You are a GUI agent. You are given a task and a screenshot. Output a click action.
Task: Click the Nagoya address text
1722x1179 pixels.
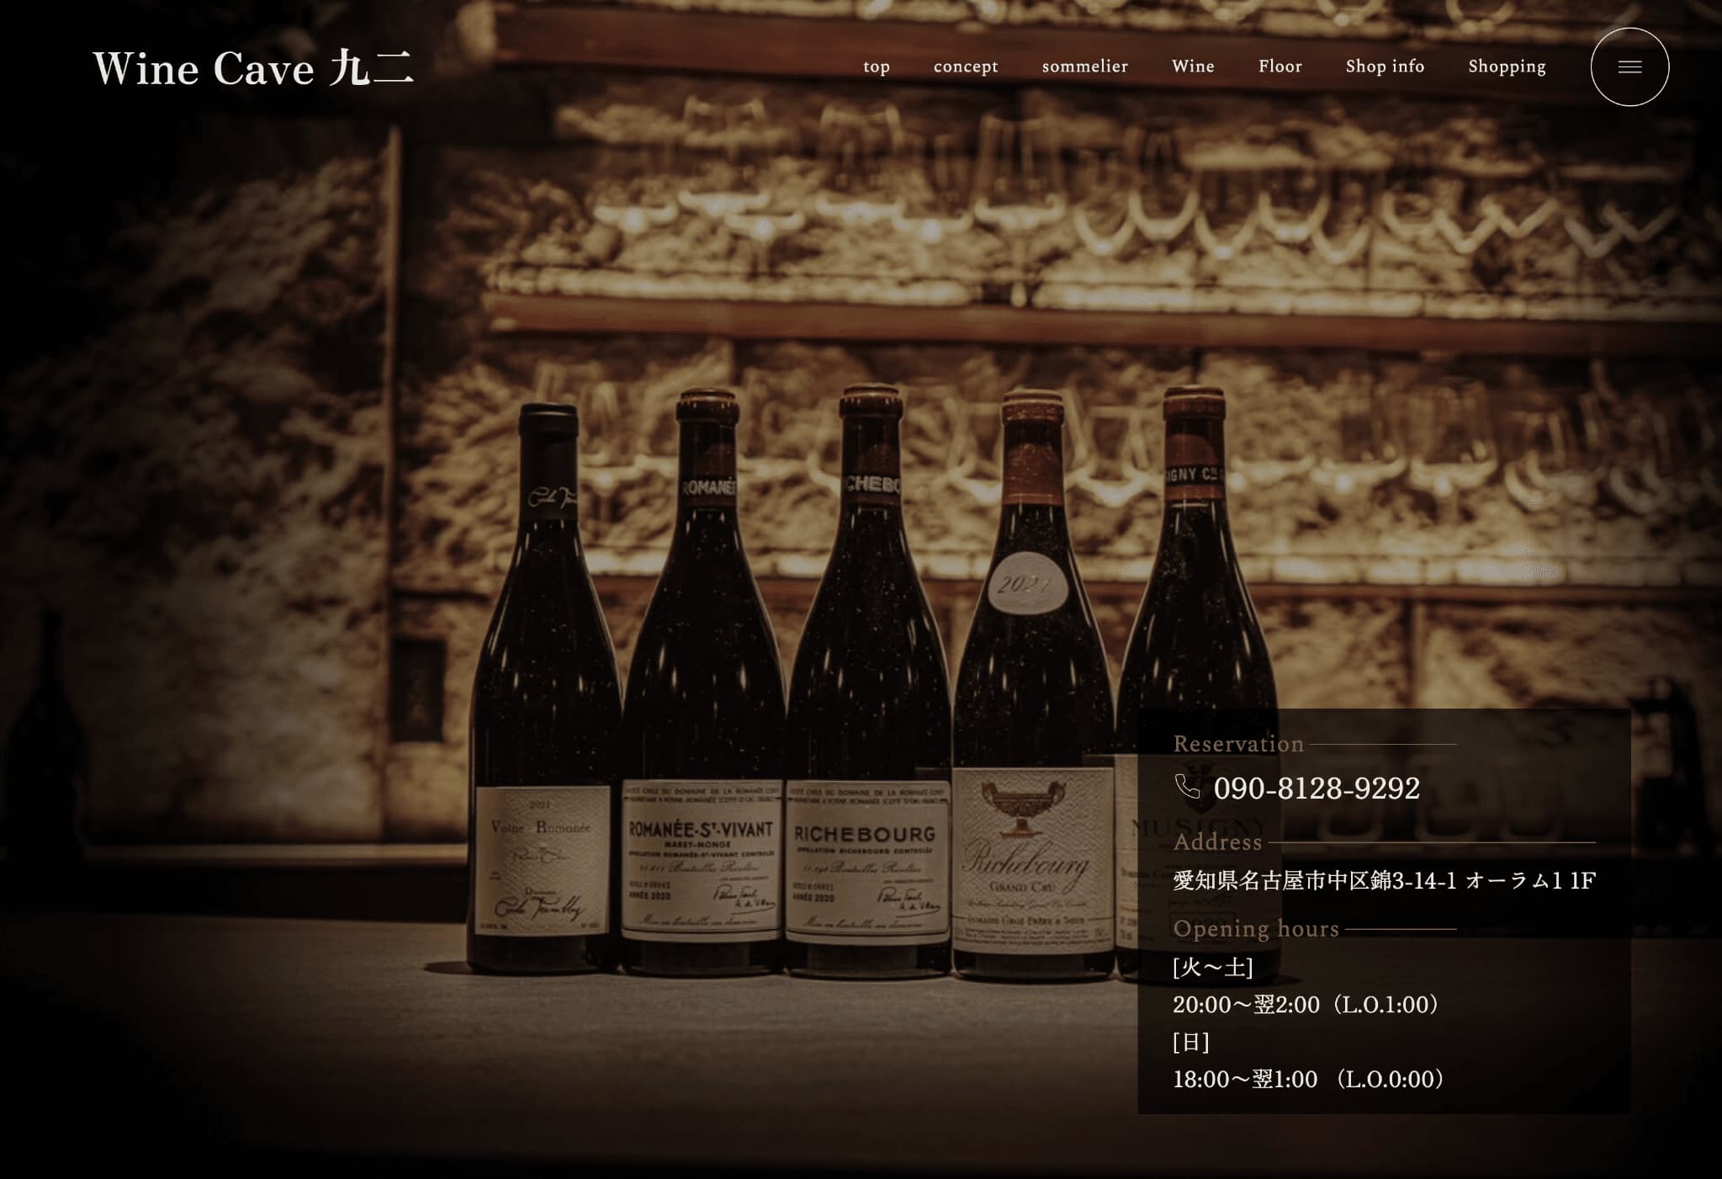pos(1383,880)
